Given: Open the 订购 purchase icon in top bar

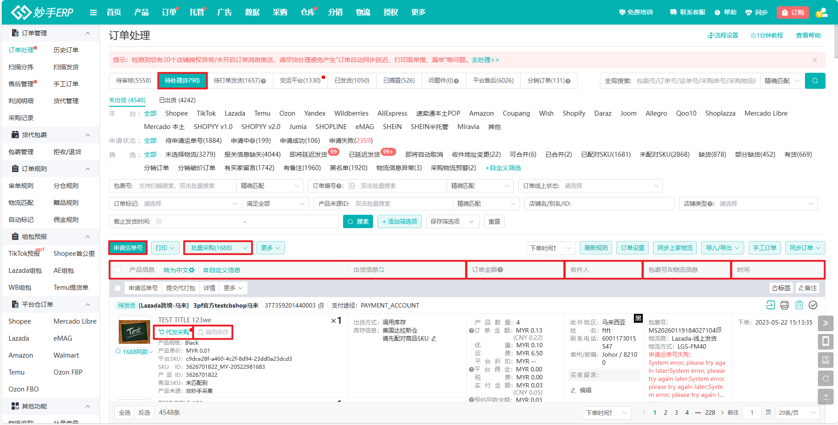Looking at the screenshot, I should [x=792, y=12].
